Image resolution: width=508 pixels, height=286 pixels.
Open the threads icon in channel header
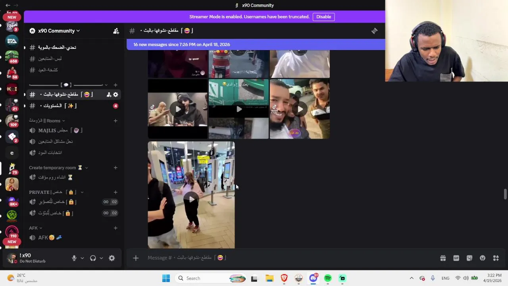tap(374, 31)
